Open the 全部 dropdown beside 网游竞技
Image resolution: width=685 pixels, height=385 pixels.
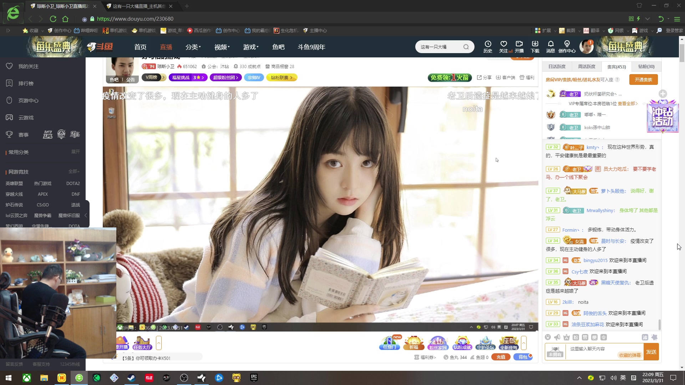coord(74,172)
